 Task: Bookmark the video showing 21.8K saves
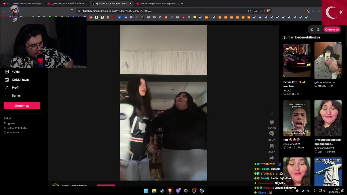[x=272, y=146]
